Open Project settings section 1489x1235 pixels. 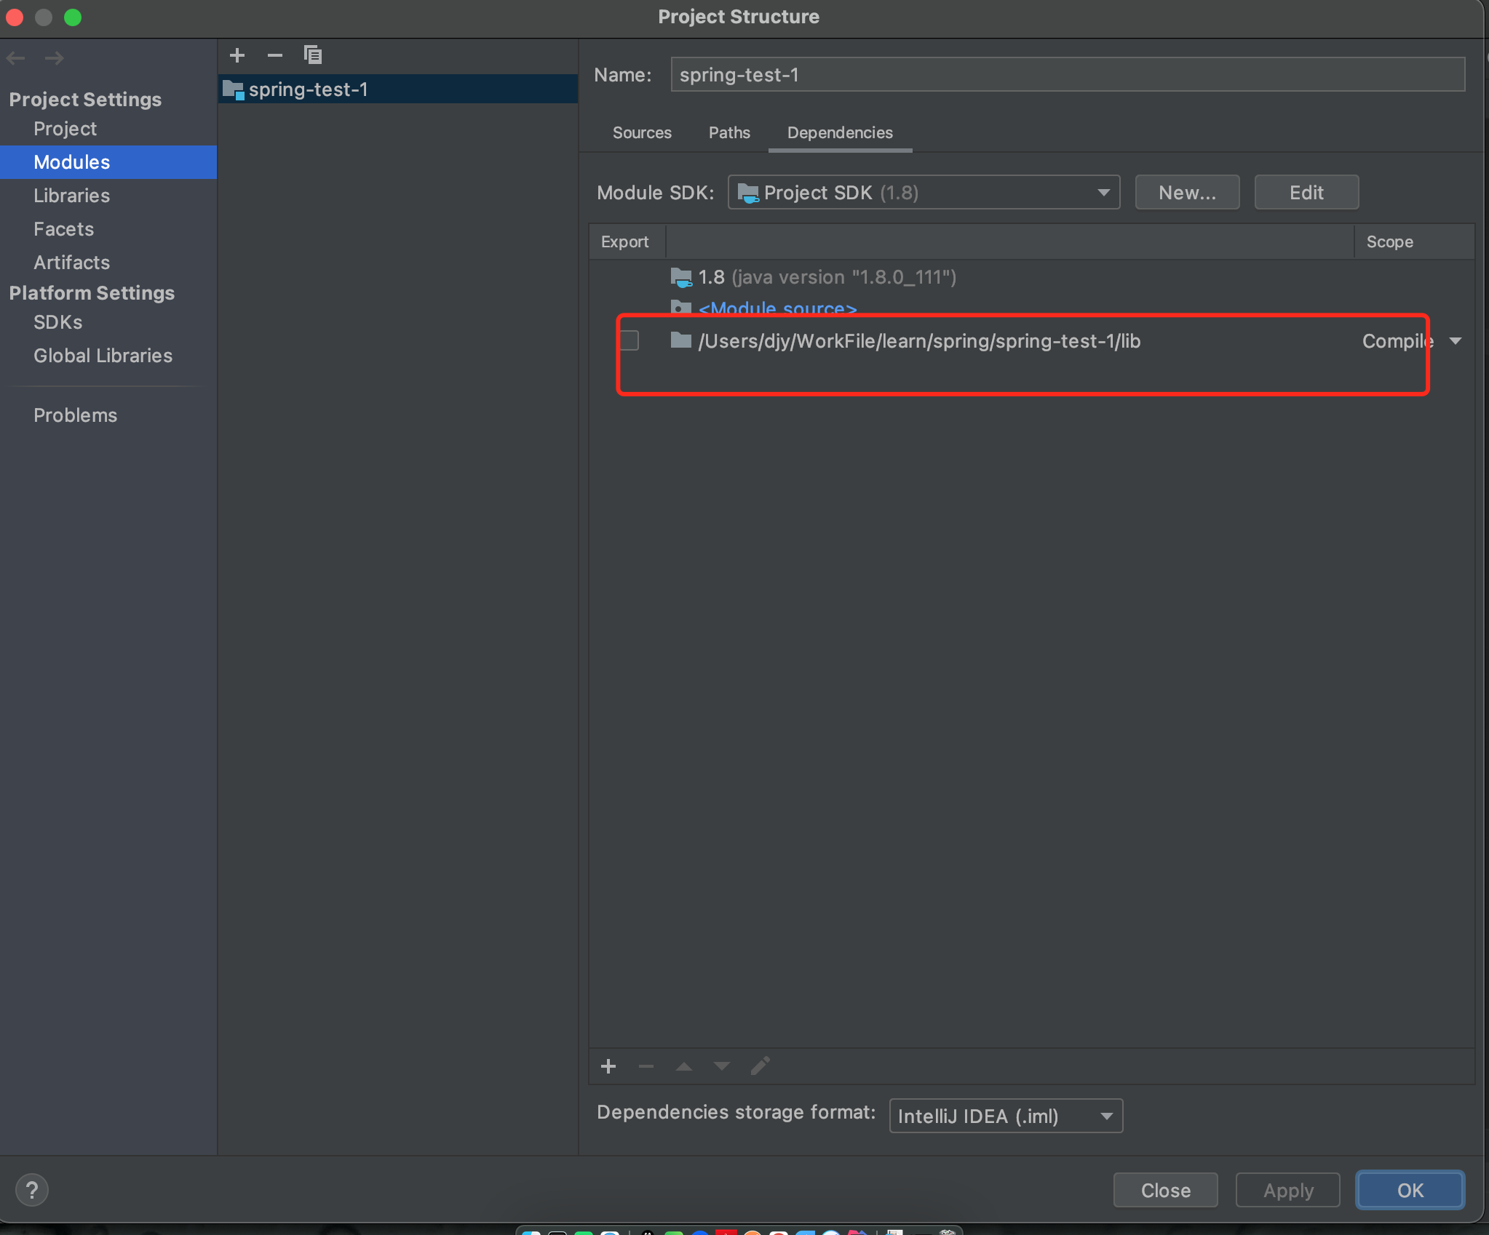point(65,129)
